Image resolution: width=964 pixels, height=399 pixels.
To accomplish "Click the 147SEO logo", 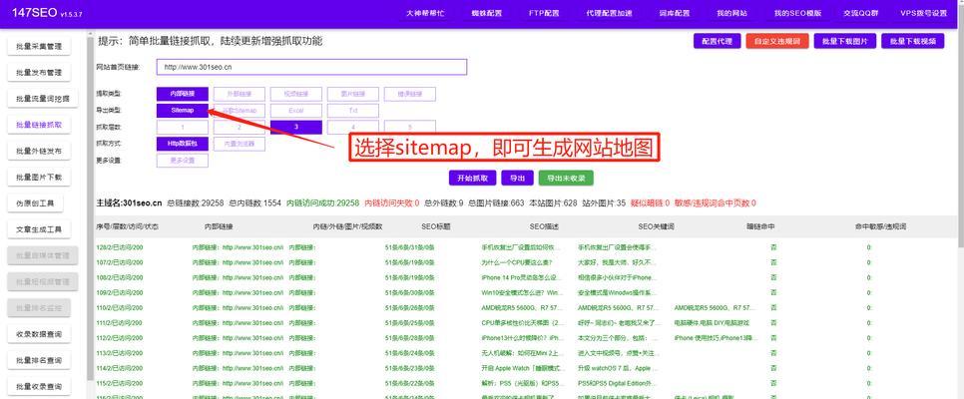I will 32,13.
